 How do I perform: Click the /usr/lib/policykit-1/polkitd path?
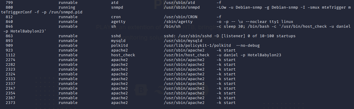(197, 46)
